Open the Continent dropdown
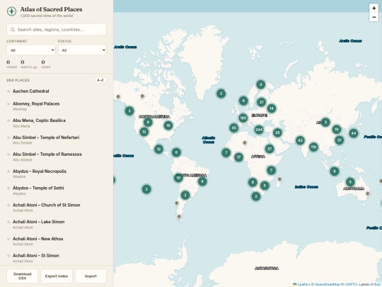This screenshot has height=287, width=382. click(31, 50)
